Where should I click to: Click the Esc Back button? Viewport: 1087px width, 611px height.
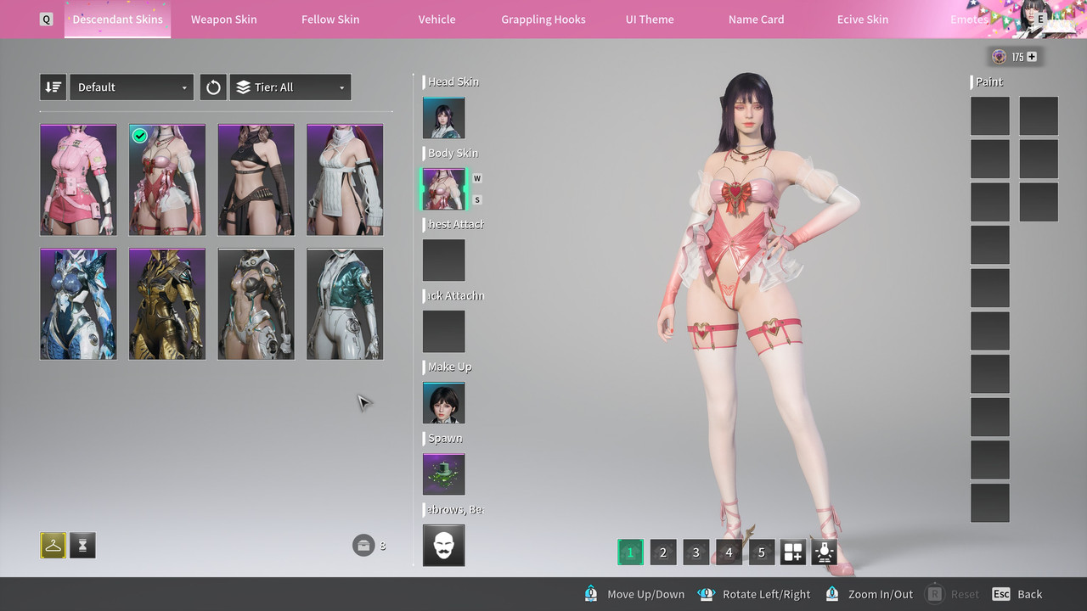(x=1017, y=594)
